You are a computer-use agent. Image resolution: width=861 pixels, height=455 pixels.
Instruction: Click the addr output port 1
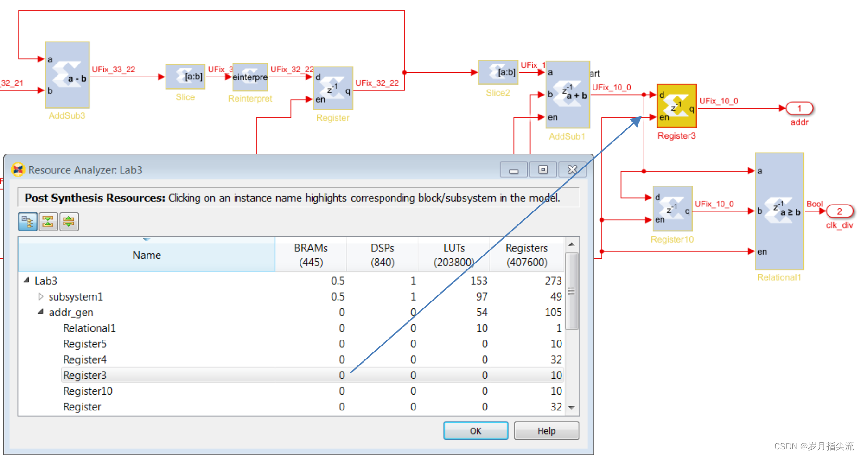pyautogui.click(x=799, y=109)
